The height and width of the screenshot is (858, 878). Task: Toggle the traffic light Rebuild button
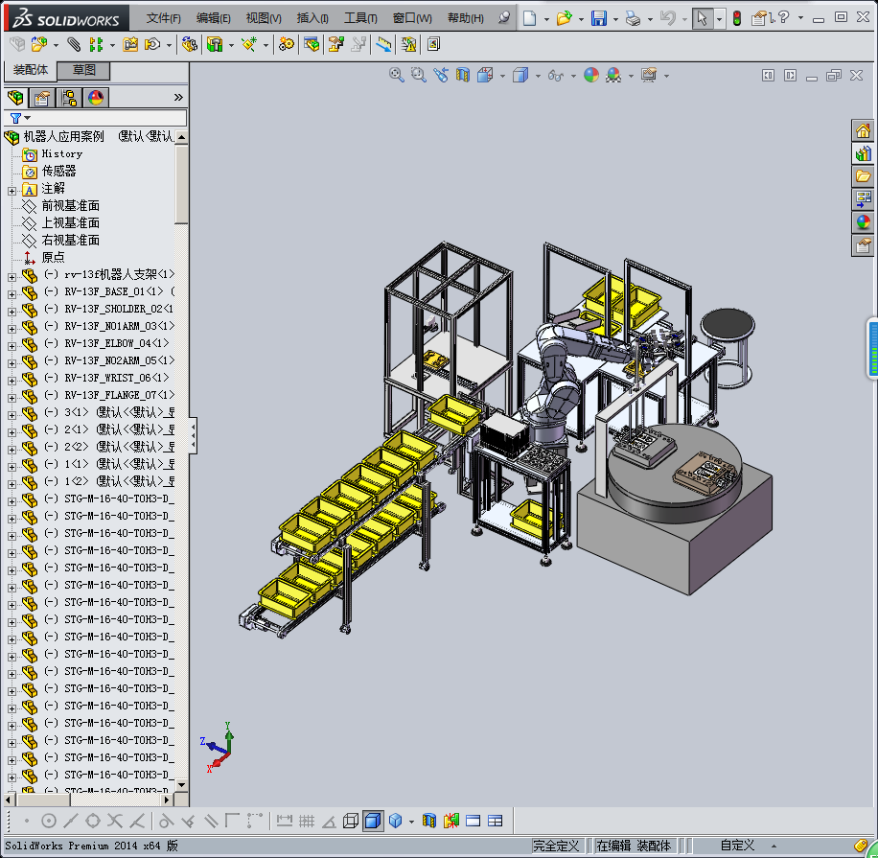pos(736,18)
